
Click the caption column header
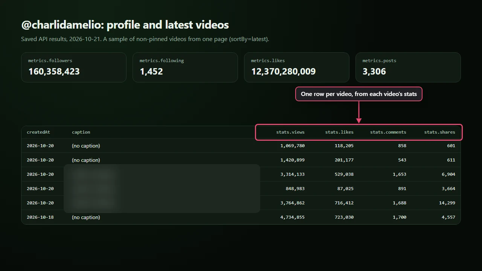pos(81,132)
